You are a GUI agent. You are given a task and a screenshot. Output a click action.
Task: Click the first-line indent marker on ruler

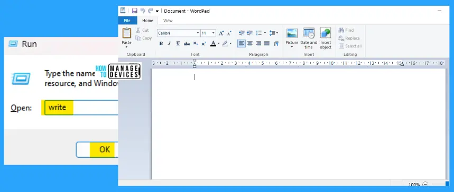point(194,61)
